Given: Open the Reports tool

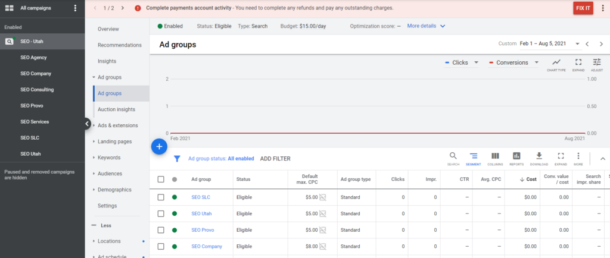Looking at the screenshot, I should pos(516,159).
